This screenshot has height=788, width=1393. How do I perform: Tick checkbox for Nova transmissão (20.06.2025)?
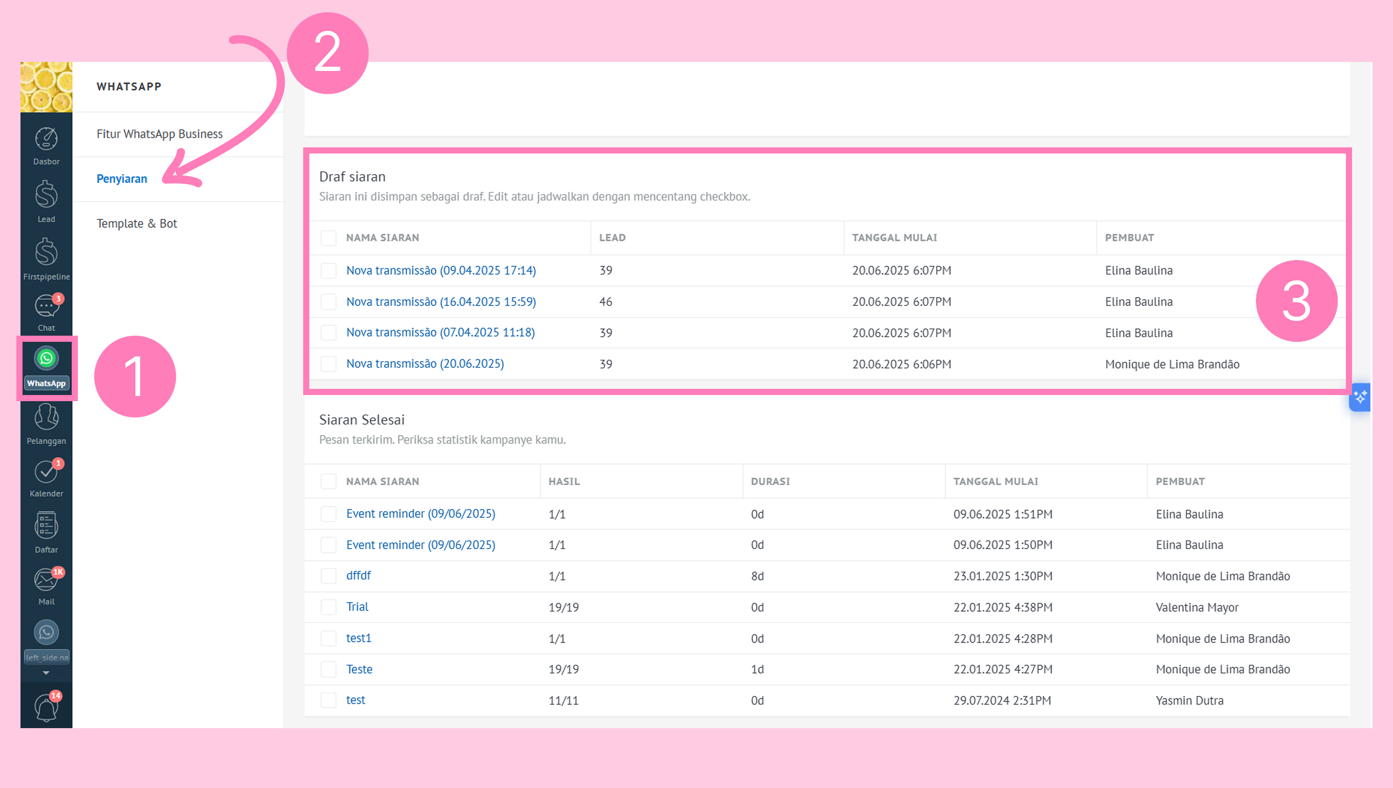click(328, 364)
